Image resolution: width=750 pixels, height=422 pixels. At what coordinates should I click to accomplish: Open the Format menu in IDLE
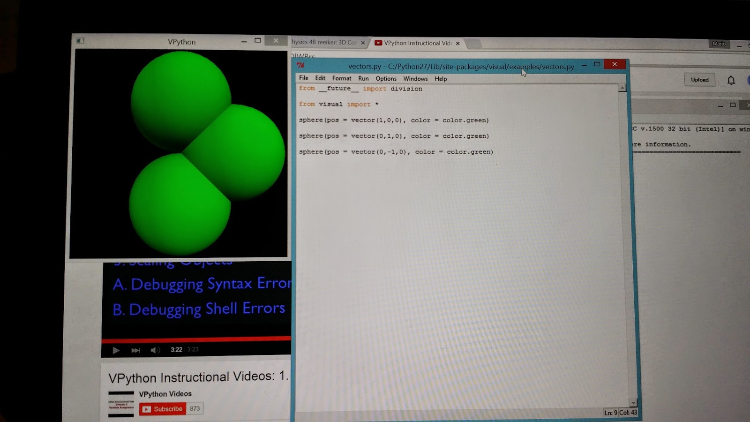[x=342, y=78]
